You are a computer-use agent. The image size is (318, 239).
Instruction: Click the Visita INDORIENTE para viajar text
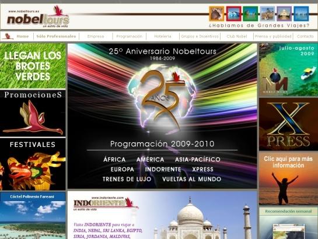[x=108, y=230]
